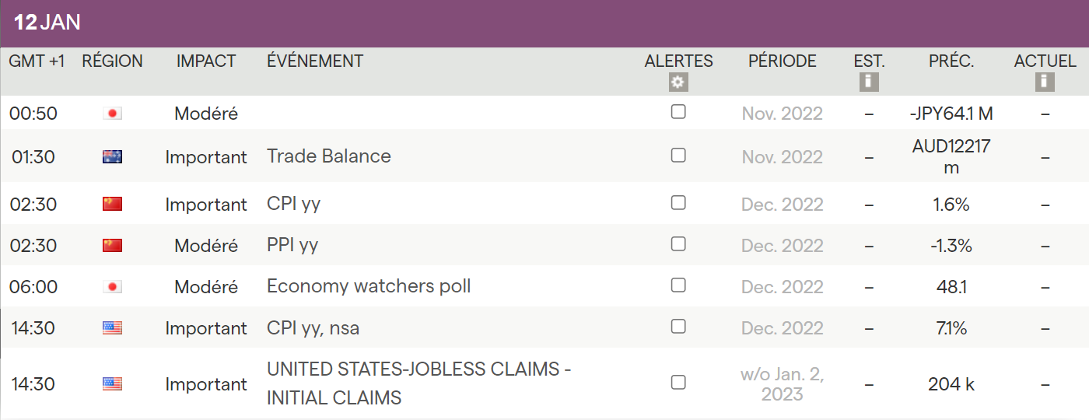Tick alert checkbox for China CPI yy
The width and height of the screenshot is (1089, 420).
point(678,203)
